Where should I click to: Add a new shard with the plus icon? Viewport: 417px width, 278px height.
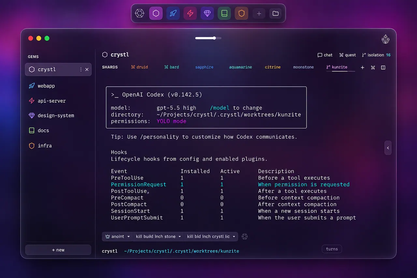point(363,67)
